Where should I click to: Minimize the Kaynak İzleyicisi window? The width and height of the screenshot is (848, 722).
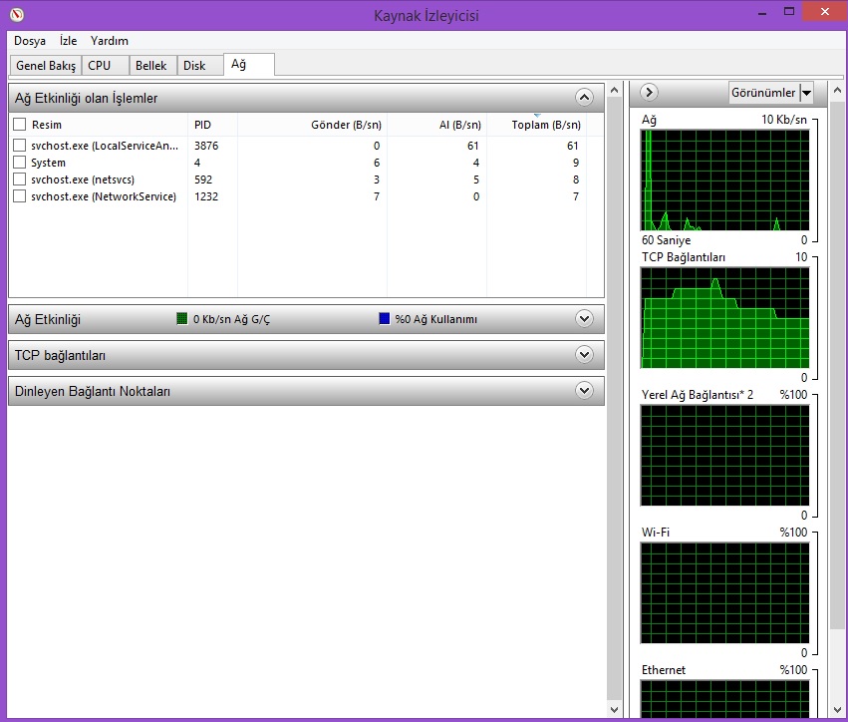(x=762, y=12)
